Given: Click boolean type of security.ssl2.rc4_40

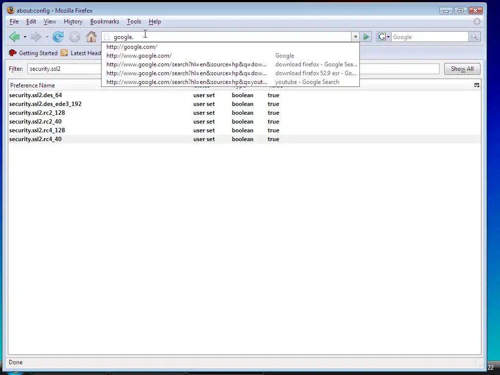Looking at the screenshot, I should [x=243, y=139].
